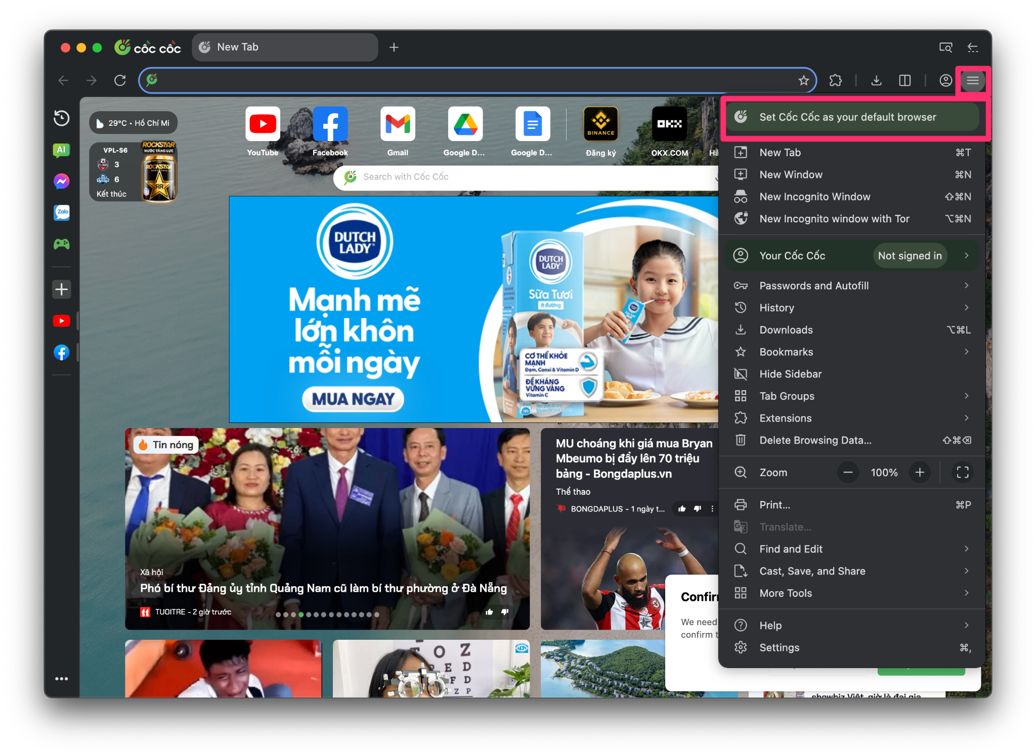The image size is (1036, 756).
Task: Open Messenger from the sidebar
Action: 62,181
